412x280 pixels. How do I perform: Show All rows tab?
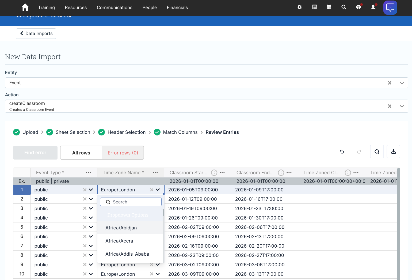(x=81, y=153)
